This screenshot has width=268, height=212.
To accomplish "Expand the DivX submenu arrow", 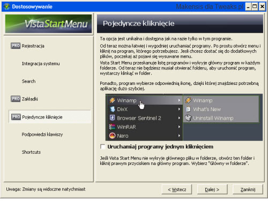I will click(179, 109).
